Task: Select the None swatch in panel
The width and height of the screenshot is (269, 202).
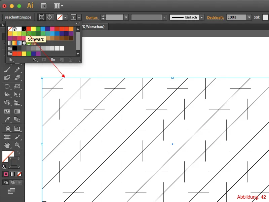Action: coord(10,29)
